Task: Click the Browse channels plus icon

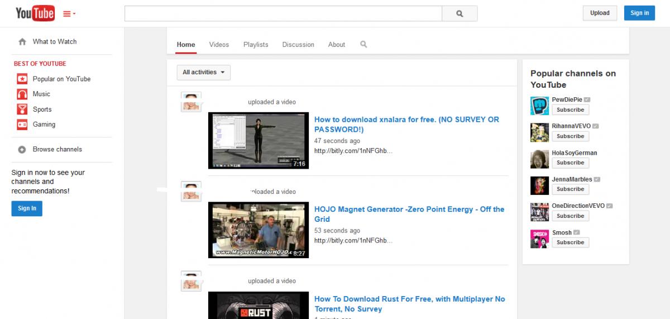Action: click(x=22, y=149)
